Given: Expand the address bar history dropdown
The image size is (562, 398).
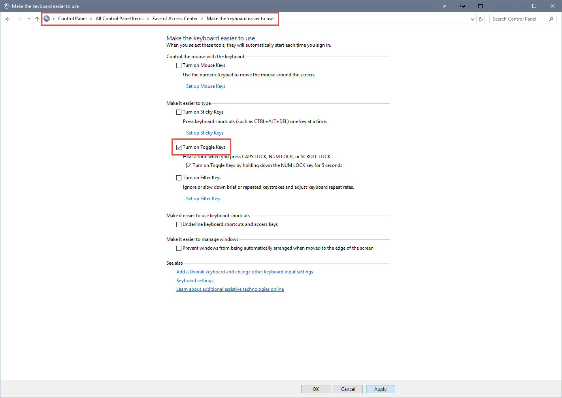Looking at the screenshot, I should [x=473, y=19].
